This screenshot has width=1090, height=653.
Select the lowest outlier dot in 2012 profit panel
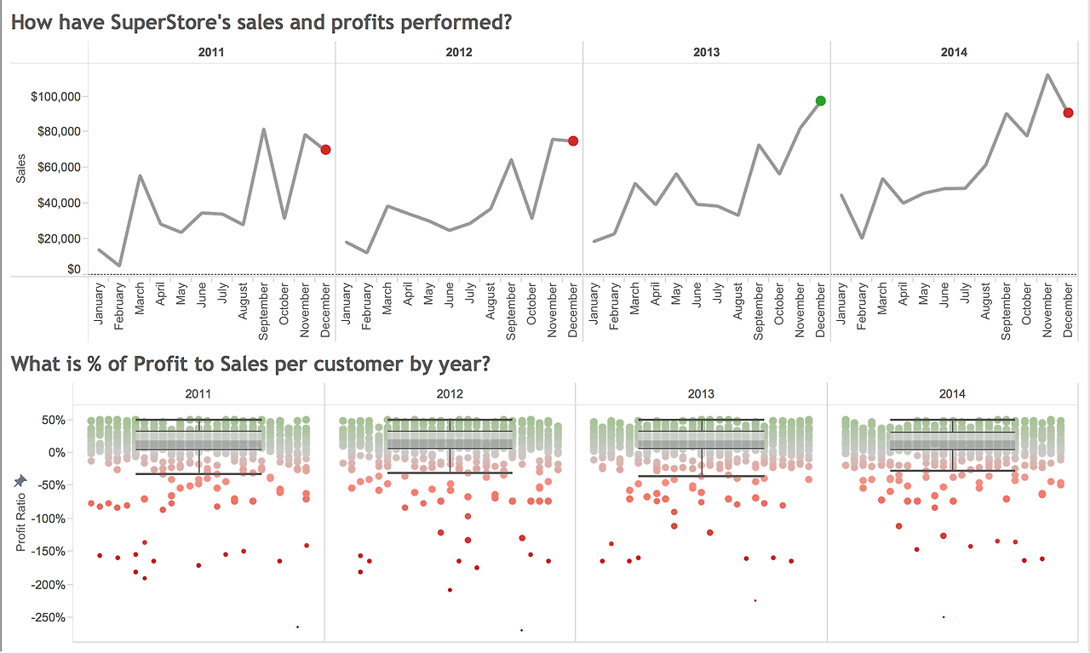click(x=521, y=630)
